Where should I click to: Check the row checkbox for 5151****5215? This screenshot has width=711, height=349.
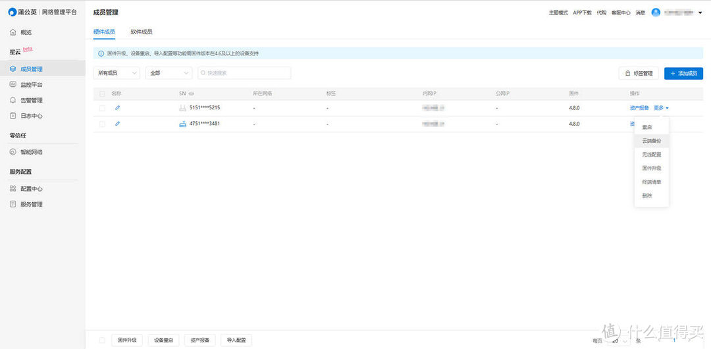tap(102, 107)
